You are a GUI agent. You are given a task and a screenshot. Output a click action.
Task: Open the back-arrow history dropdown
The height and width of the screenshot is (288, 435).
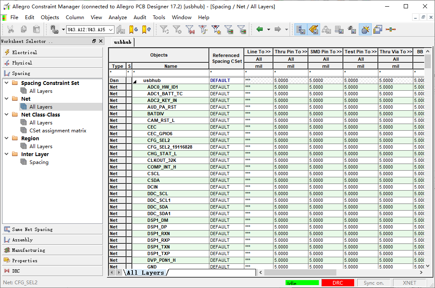pos(268,30)
